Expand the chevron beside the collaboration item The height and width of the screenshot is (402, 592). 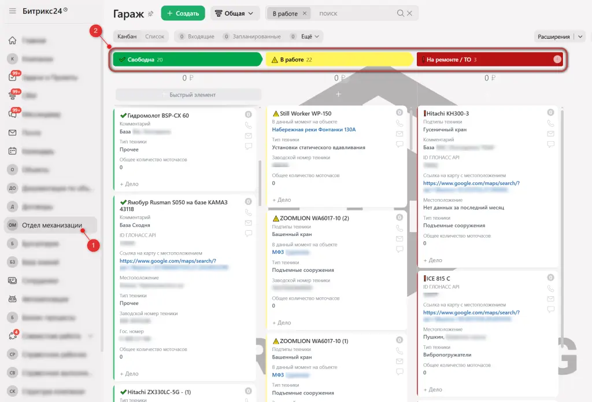point(91,336)
